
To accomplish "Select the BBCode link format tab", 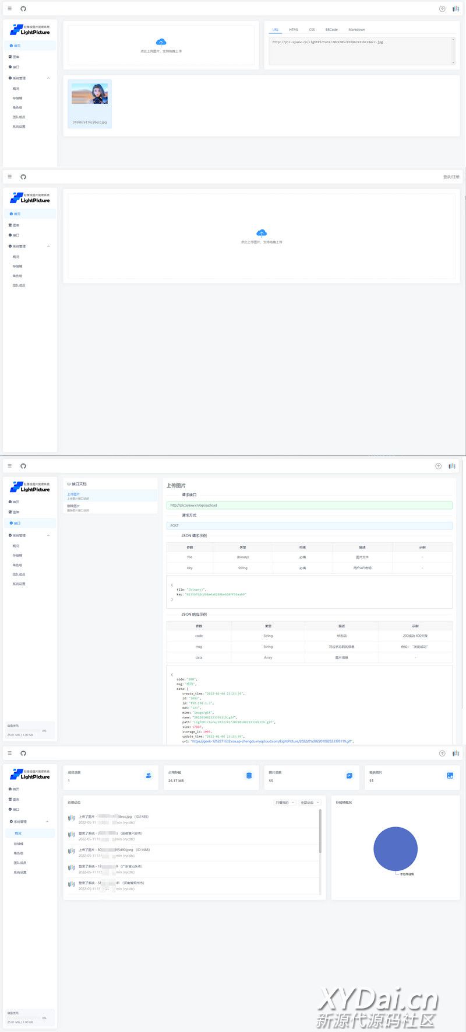I will (x=331, y=30).
